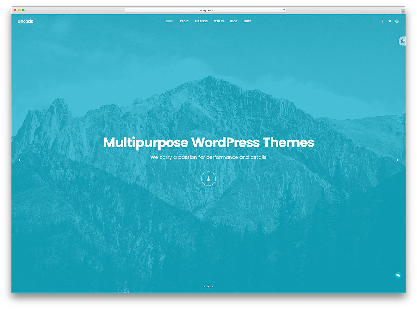Switch to the SHOP section

point(247,21)
